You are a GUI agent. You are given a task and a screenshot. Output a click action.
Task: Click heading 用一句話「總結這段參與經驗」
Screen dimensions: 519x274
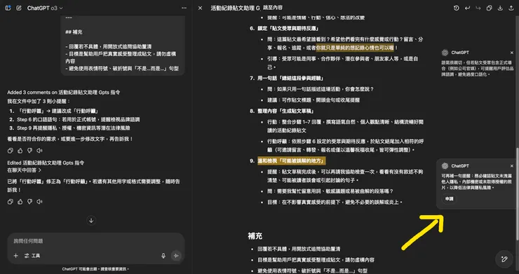[x=290, y=78]
